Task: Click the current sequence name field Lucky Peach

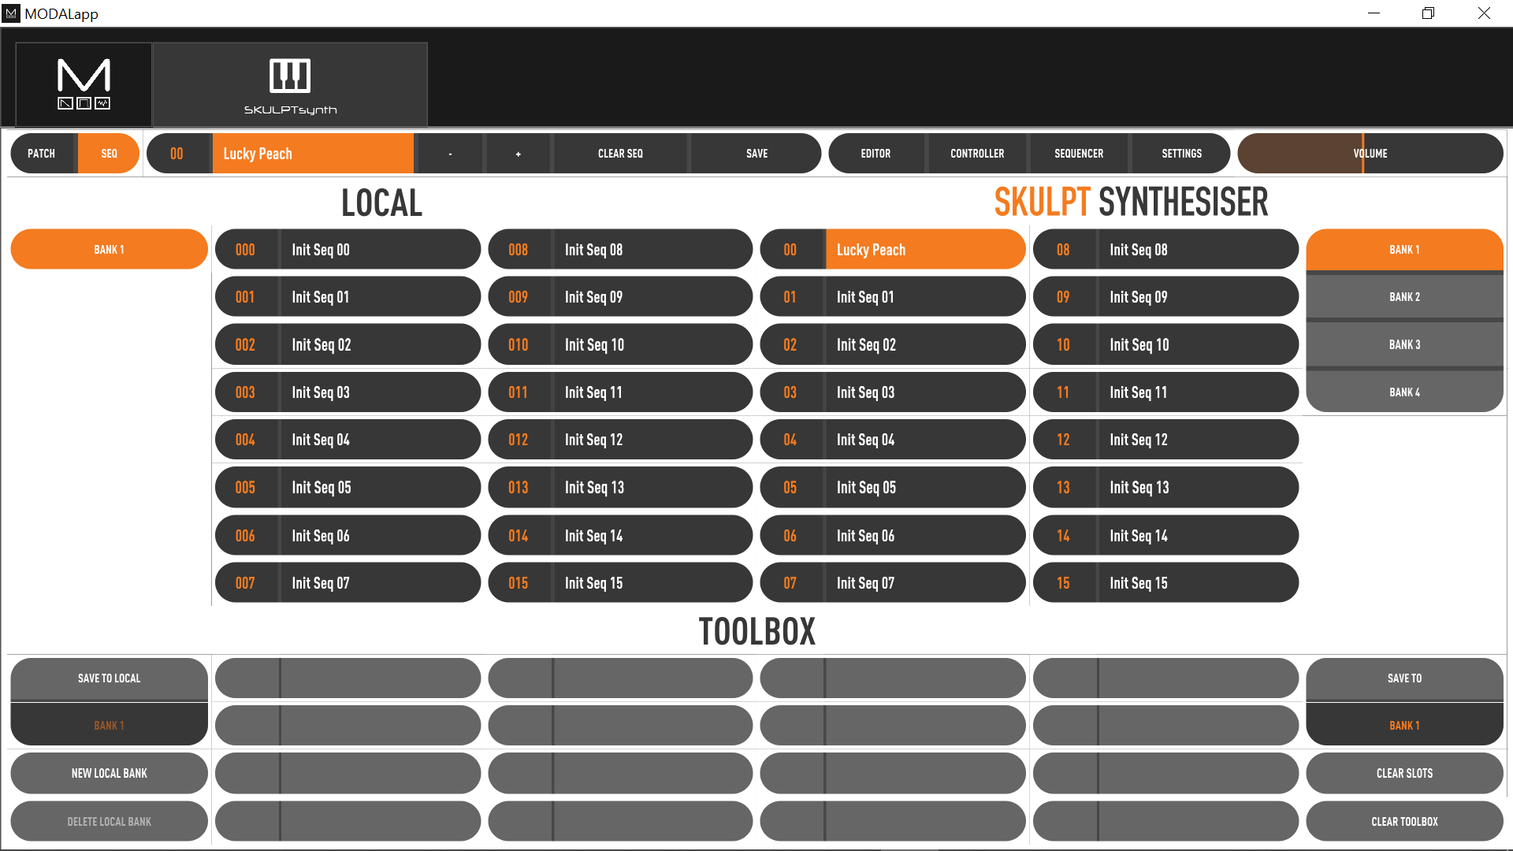Action: [x=312, y=154]
